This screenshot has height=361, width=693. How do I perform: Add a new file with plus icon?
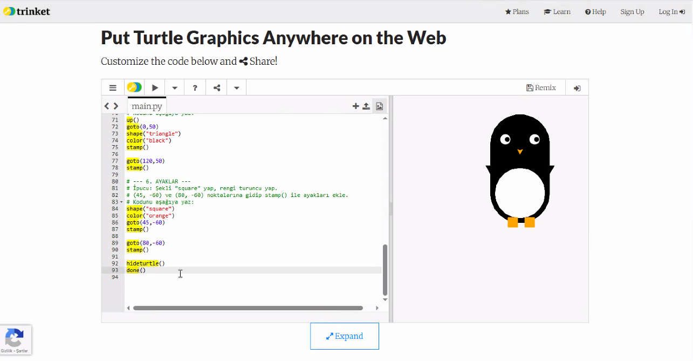tap(355, 106)
